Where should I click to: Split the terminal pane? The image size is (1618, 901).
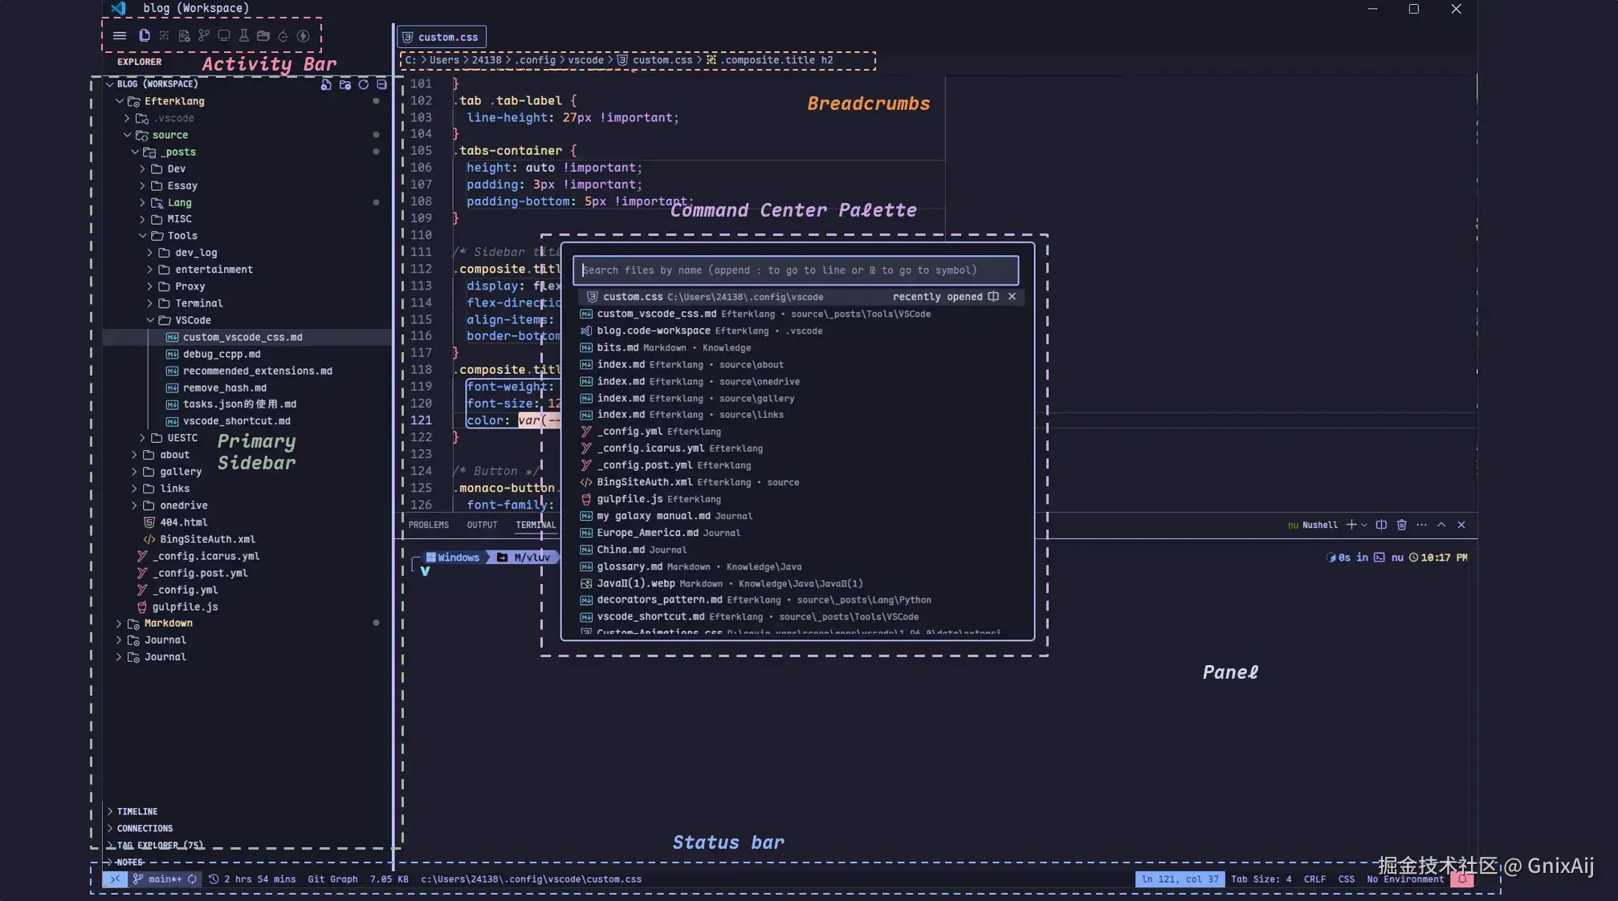pyautogui.click(x=1381, y=525)
